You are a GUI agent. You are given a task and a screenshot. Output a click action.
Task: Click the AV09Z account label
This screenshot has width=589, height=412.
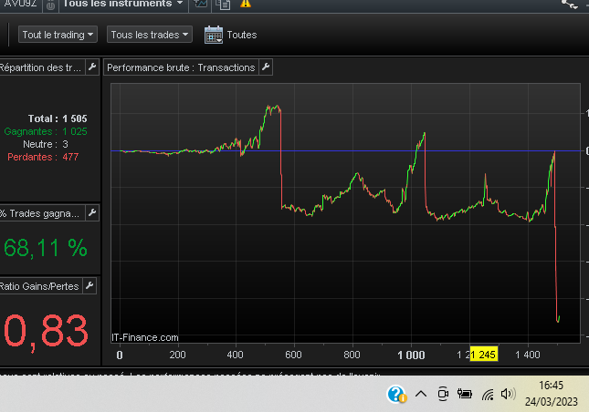click(20, 4)
